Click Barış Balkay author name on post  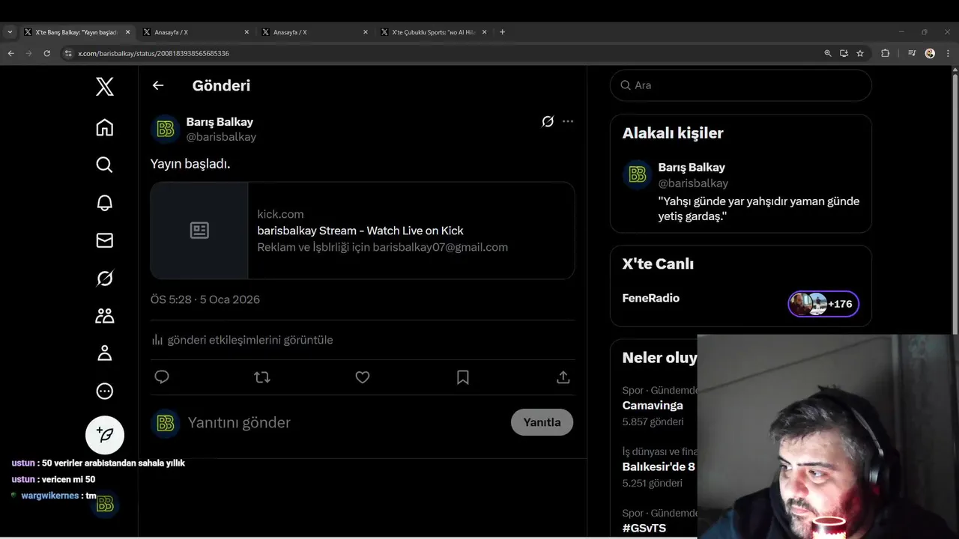tap(220, 122)
